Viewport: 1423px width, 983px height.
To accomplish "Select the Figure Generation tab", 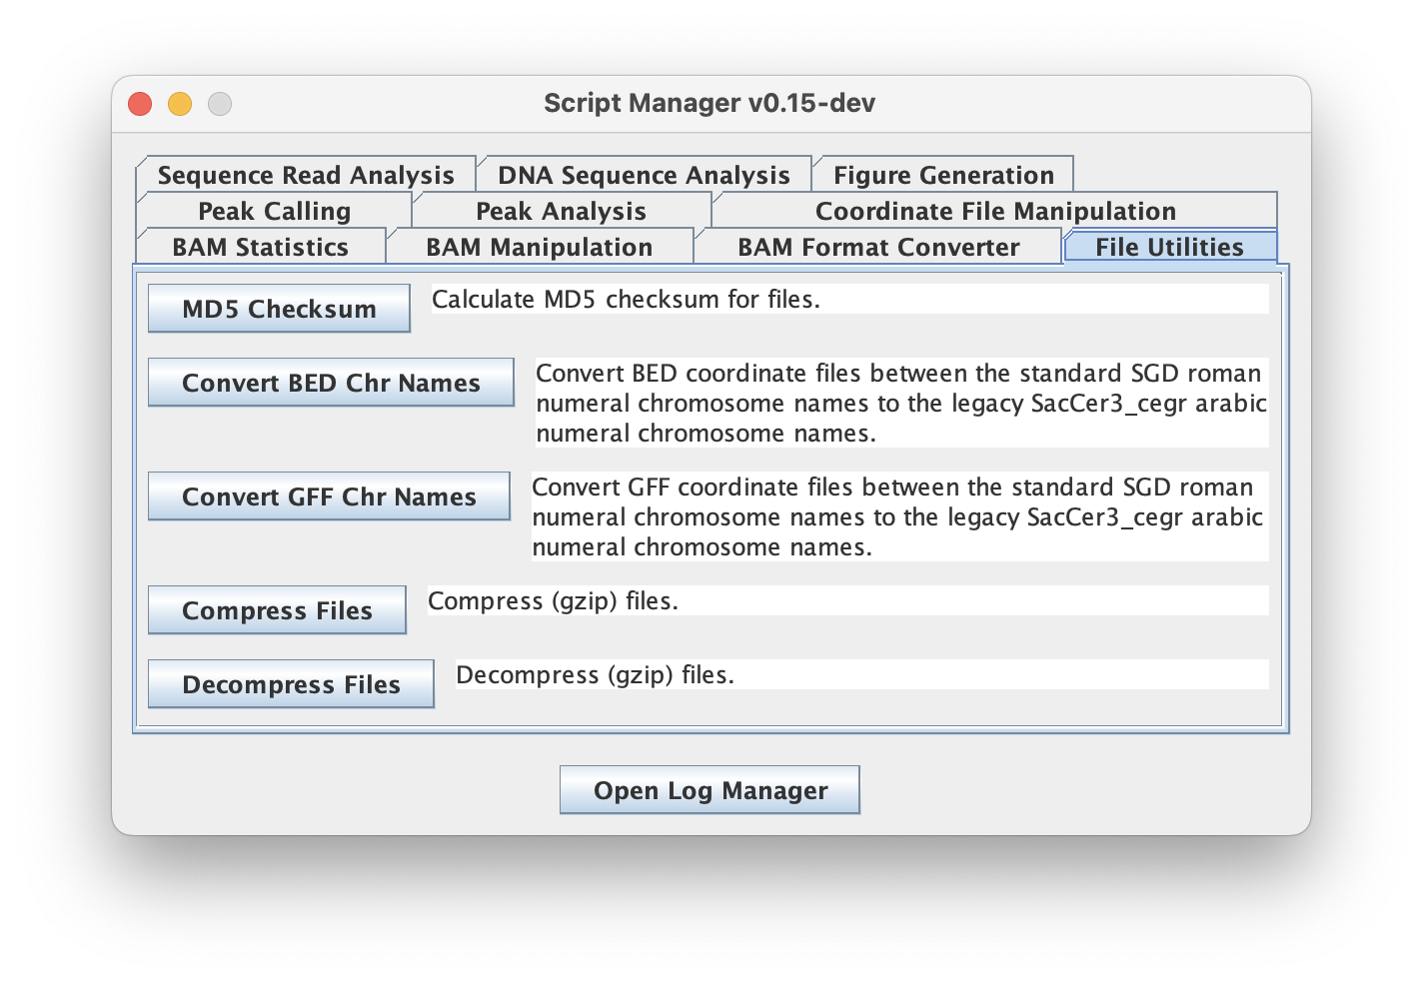I will [x=943, y=175].
